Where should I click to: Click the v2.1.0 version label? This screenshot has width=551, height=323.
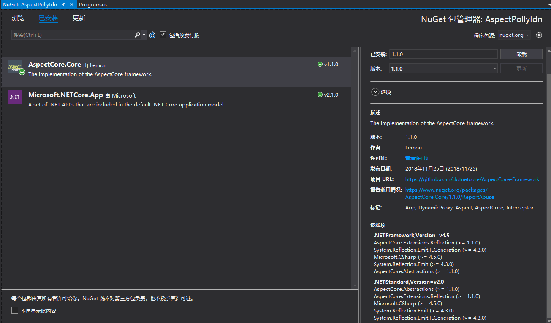coord(331,95)
